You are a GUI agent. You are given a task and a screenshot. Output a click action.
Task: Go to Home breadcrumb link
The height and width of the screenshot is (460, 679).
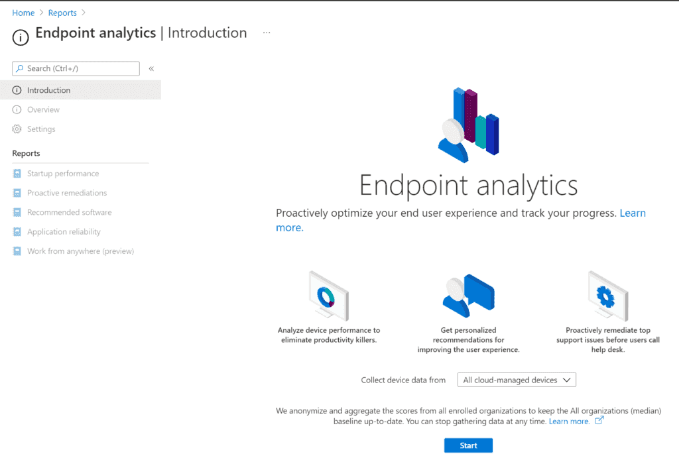tap(23, 13)
